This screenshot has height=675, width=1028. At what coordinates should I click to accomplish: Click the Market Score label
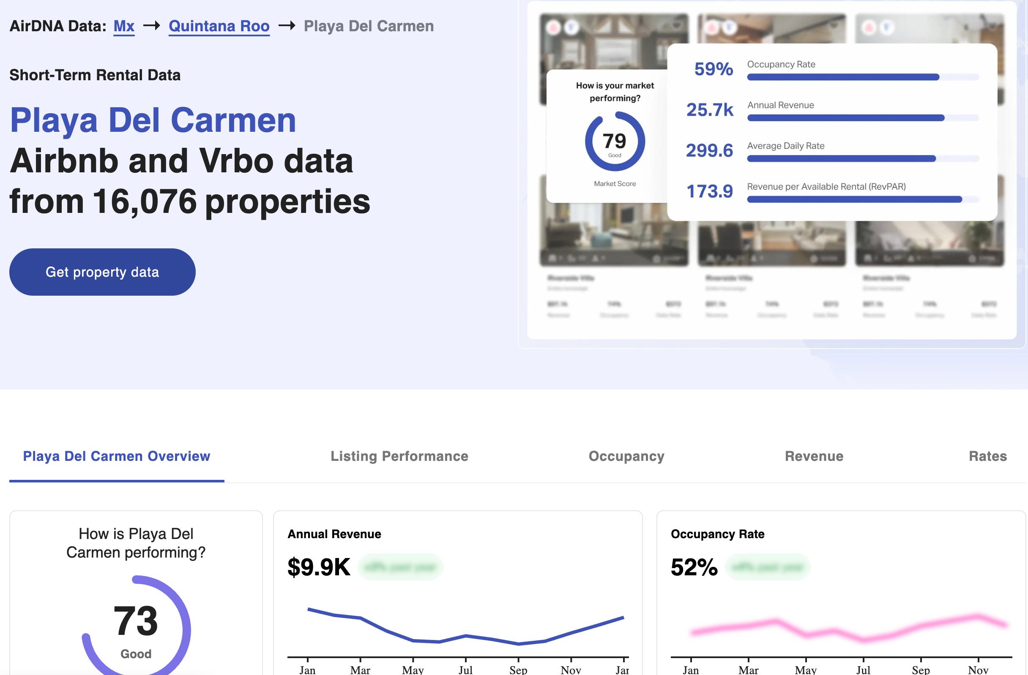tap(615, 184)
